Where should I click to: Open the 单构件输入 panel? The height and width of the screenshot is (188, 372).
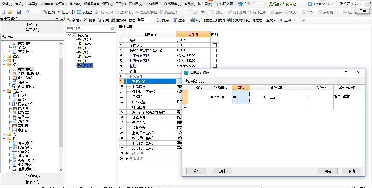[32, 176]
